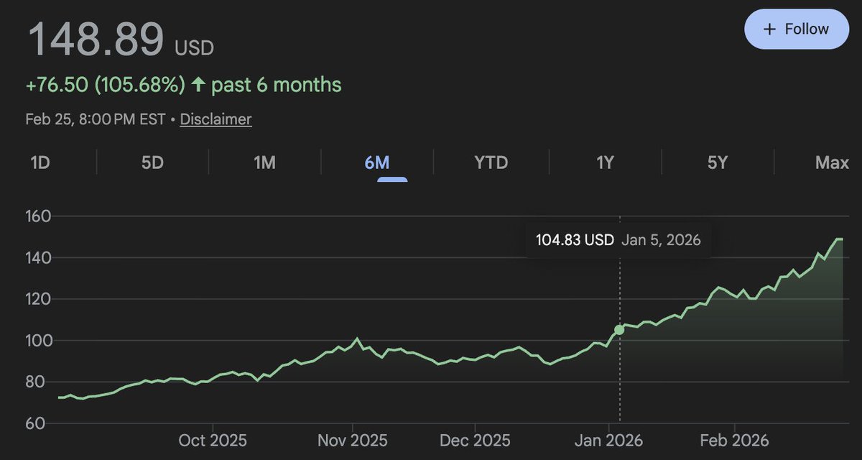Screen dimensions: 862x460
Task: Click the 148.89 price value
Action: point(96,39)
